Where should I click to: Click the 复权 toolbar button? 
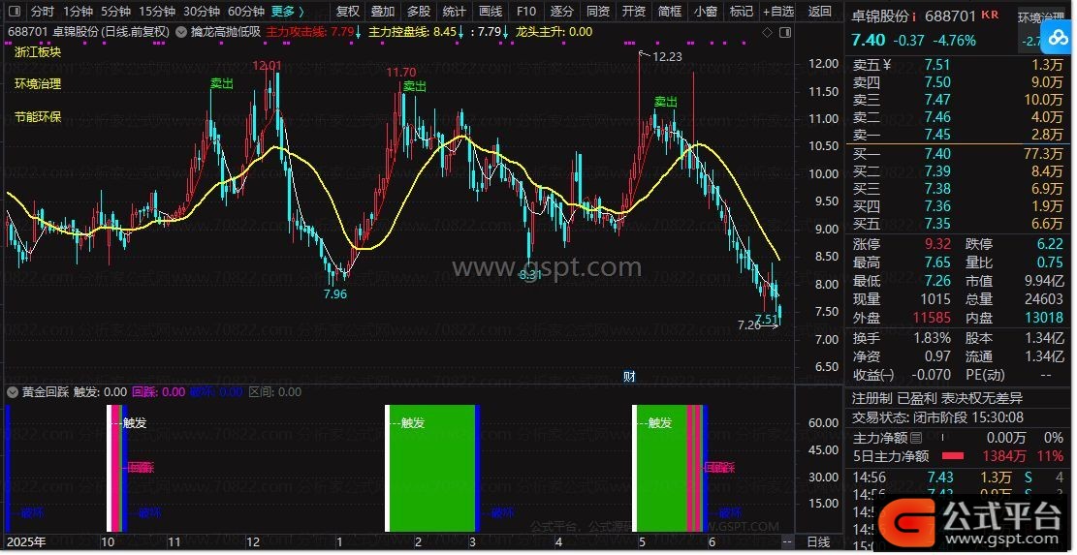[348, 12]
